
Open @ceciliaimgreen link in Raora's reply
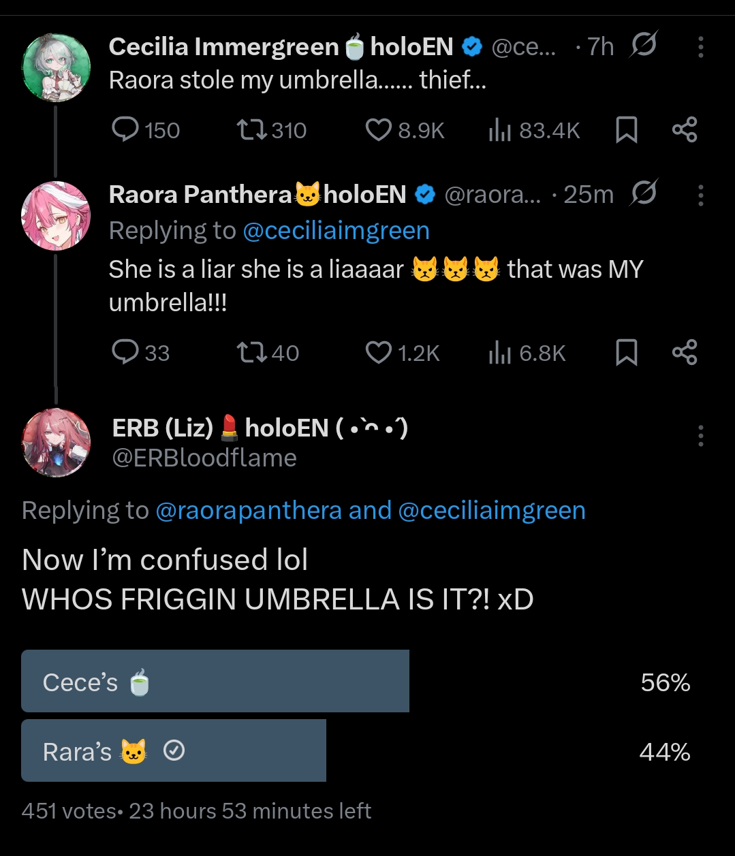click(x=336, y=231)
